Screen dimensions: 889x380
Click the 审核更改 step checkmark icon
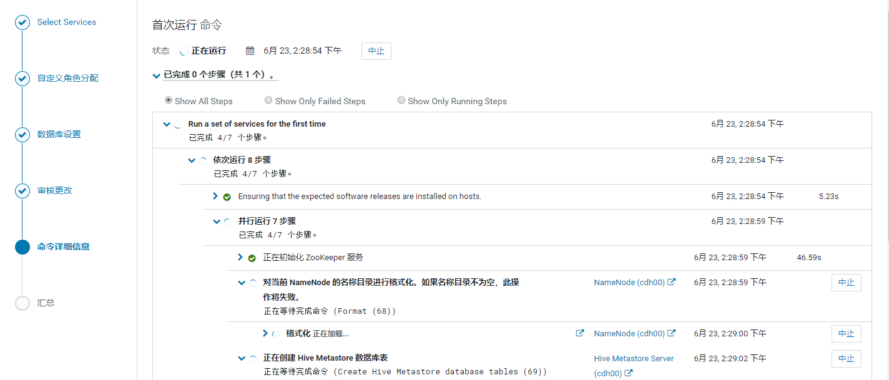coord(22,191)
